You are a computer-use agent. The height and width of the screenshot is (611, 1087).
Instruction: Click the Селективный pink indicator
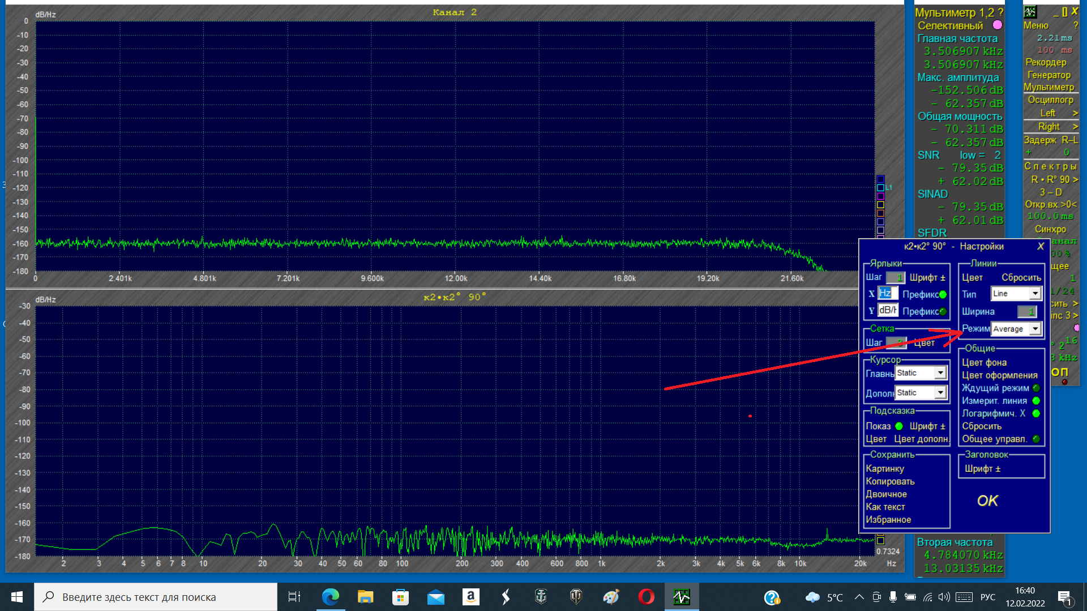click(998, 25)
